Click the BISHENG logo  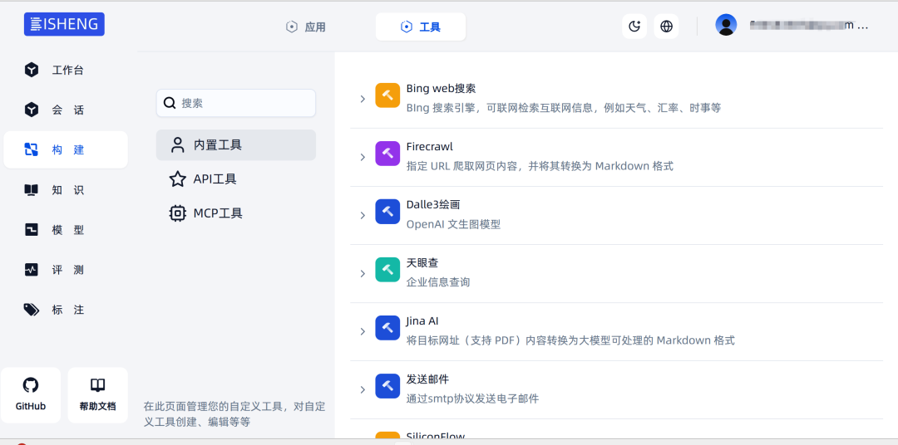coord(64,24)
